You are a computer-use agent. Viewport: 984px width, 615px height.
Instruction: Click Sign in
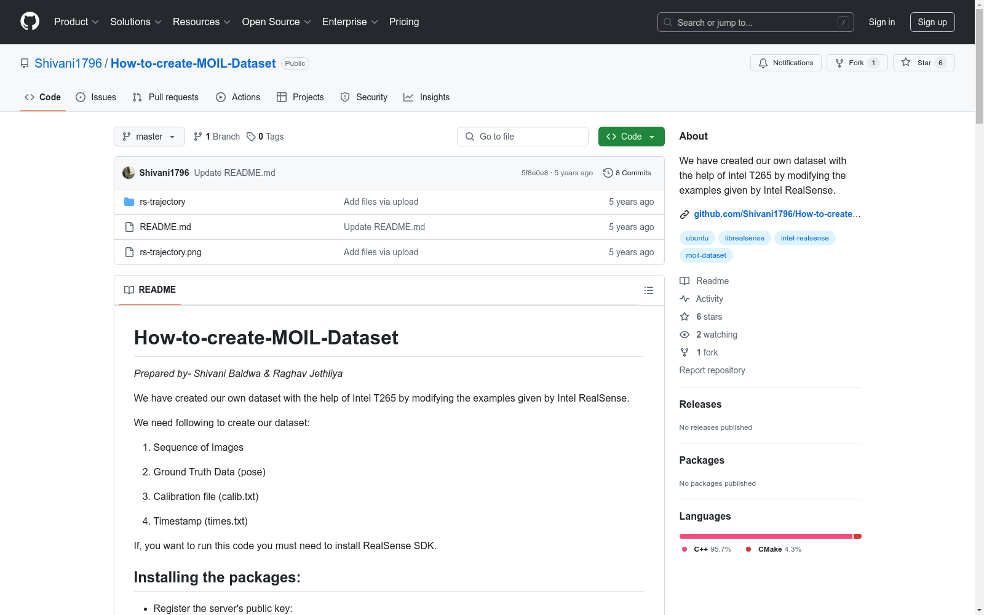click(x=881, y=22)
